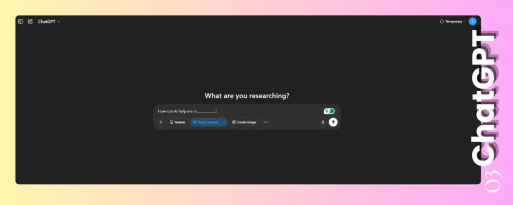The width and height of the screenshot is (513, 205).
Task: Start a new chat with the compose icon
Action: point(30,21)
